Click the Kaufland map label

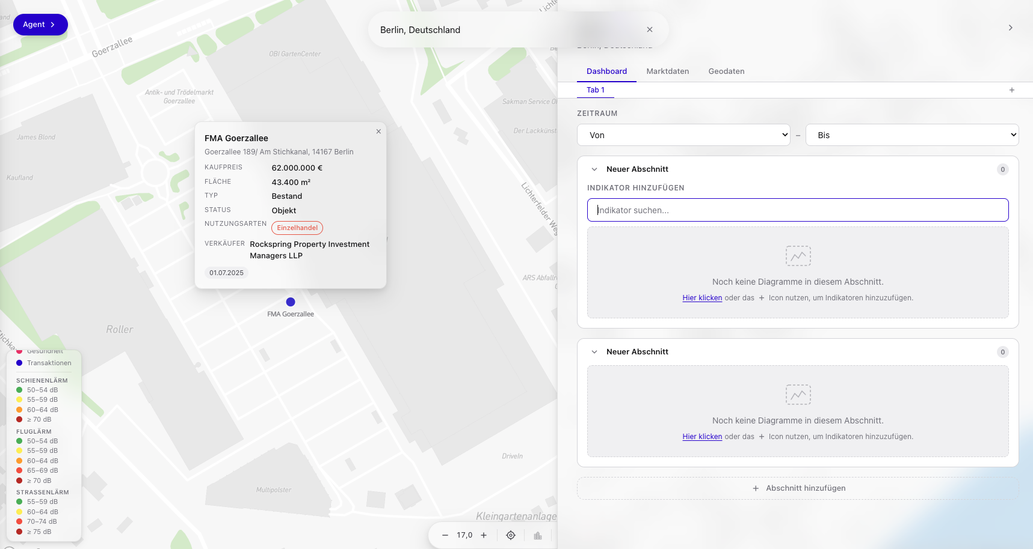click(x=20, y=178)
